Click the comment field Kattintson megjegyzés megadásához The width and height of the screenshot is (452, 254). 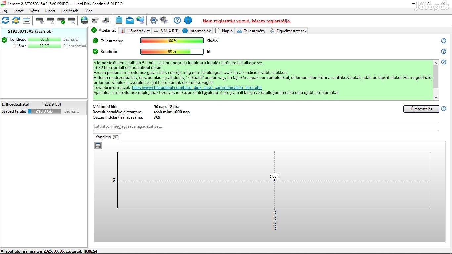pos(266,126)
